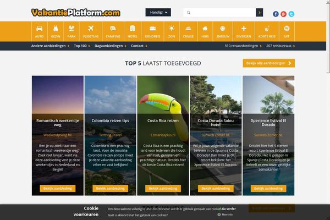Viewport: 330px width, 220px height.
Task: Click the Costa Dorada Salou hotel title
Action: click(216, 123)
